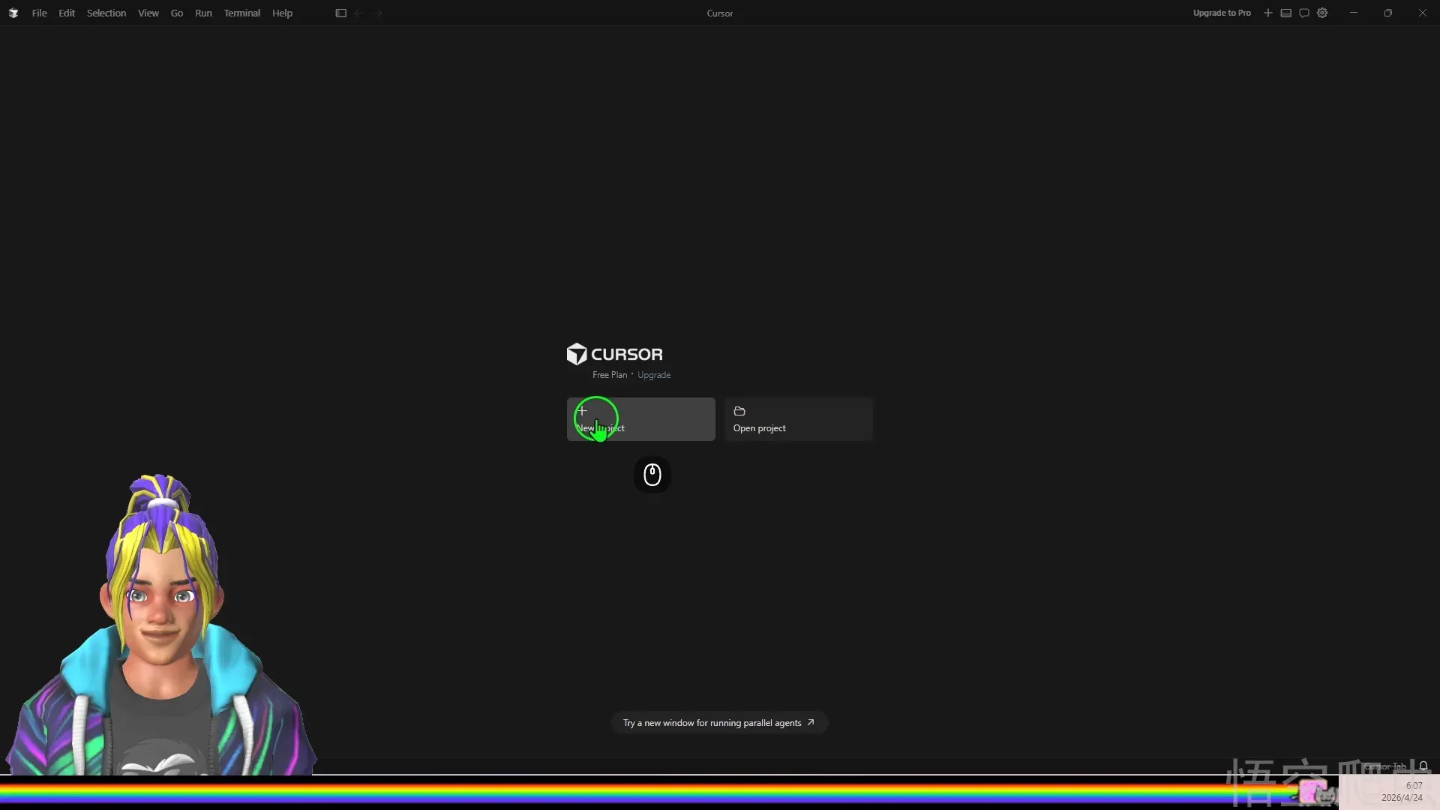Click the plus icon on New project card
The image size is (1440, 810).
coord(582,410)
